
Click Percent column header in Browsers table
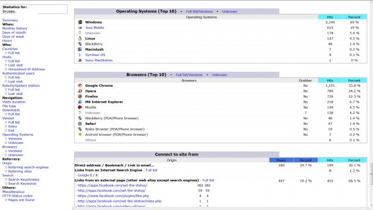point(354,80)
